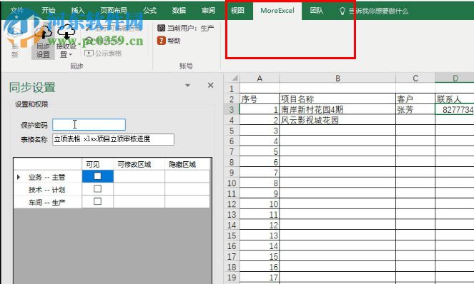Image resolution: width=474 pixels, height=284 pixels.
Task: Click the 可修改区域 column header
Action: (139, 165)
